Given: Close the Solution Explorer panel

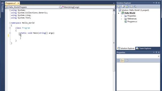Looking at the screenshot, I should pos(159,3).
